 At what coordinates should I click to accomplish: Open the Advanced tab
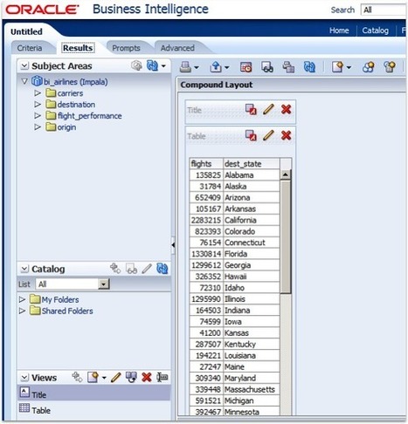tap(177, 48)
